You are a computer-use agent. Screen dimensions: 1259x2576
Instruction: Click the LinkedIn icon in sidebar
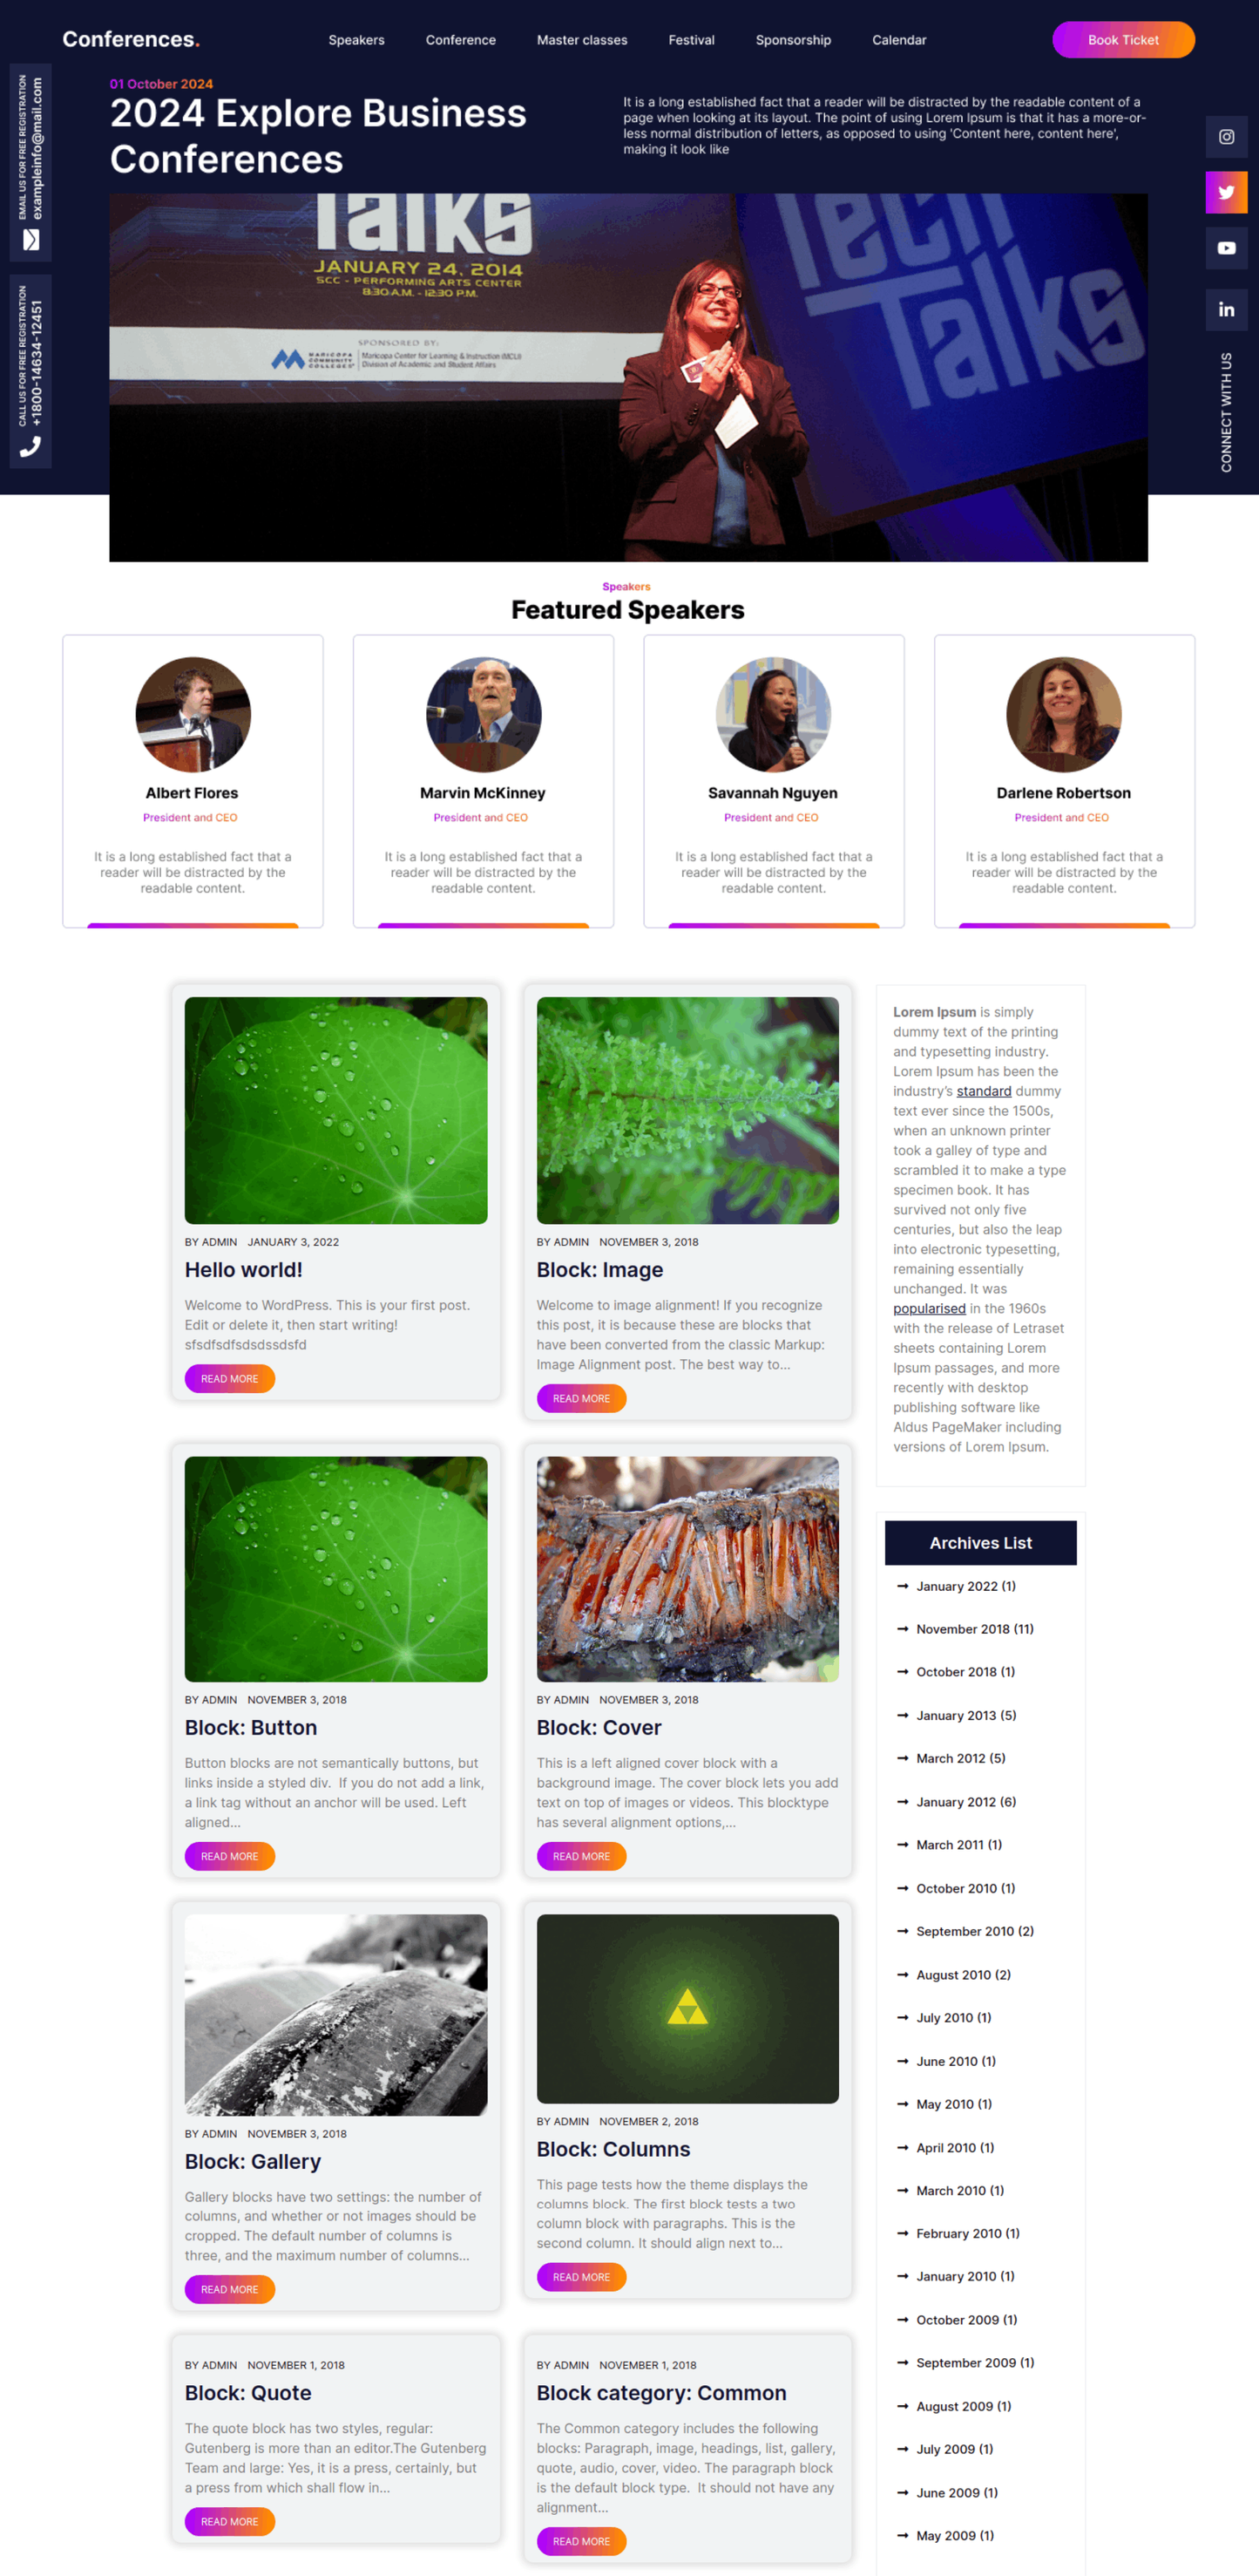[x=1226, y=310]
